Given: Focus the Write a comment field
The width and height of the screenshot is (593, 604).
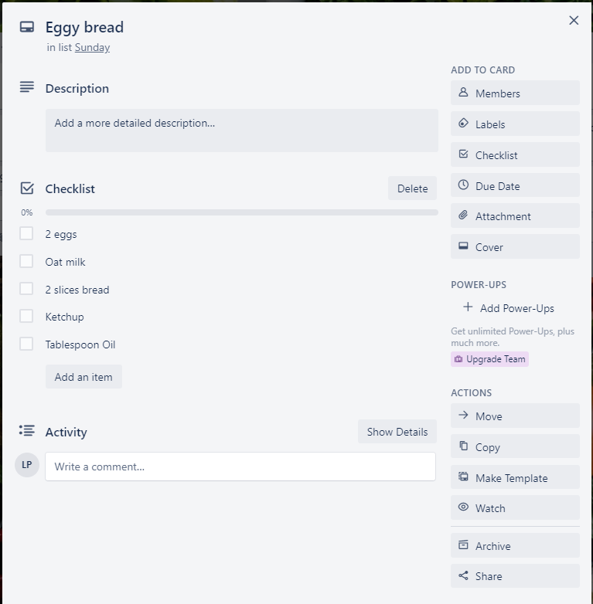Looking at the screenshot, I should pyautogui.click(x=240, y=467).
